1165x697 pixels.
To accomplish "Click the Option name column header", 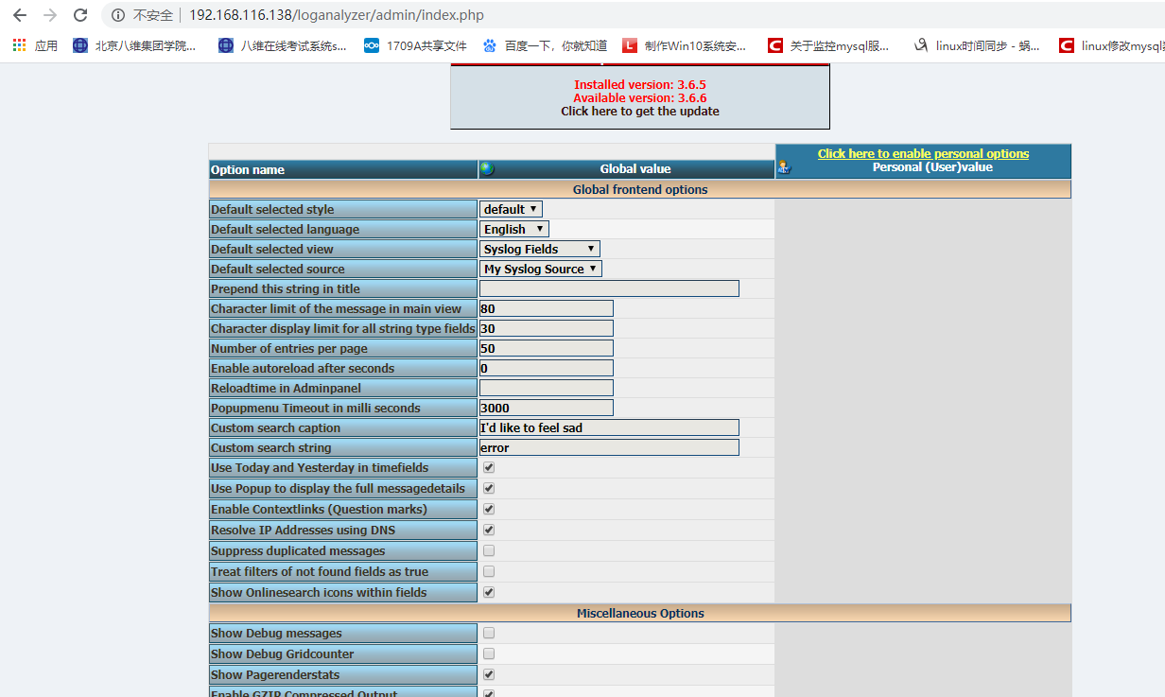I will (x=343, y=169).
